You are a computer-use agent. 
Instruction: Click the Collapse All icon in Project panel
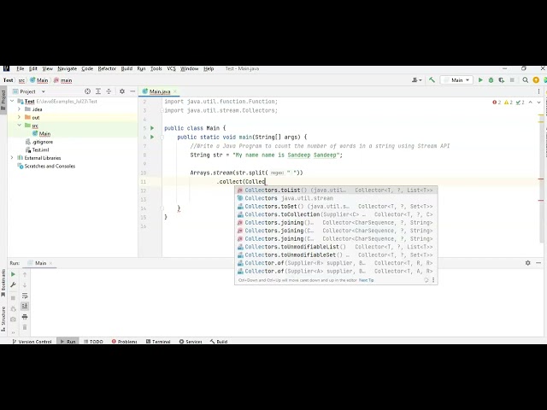(109, 91)
